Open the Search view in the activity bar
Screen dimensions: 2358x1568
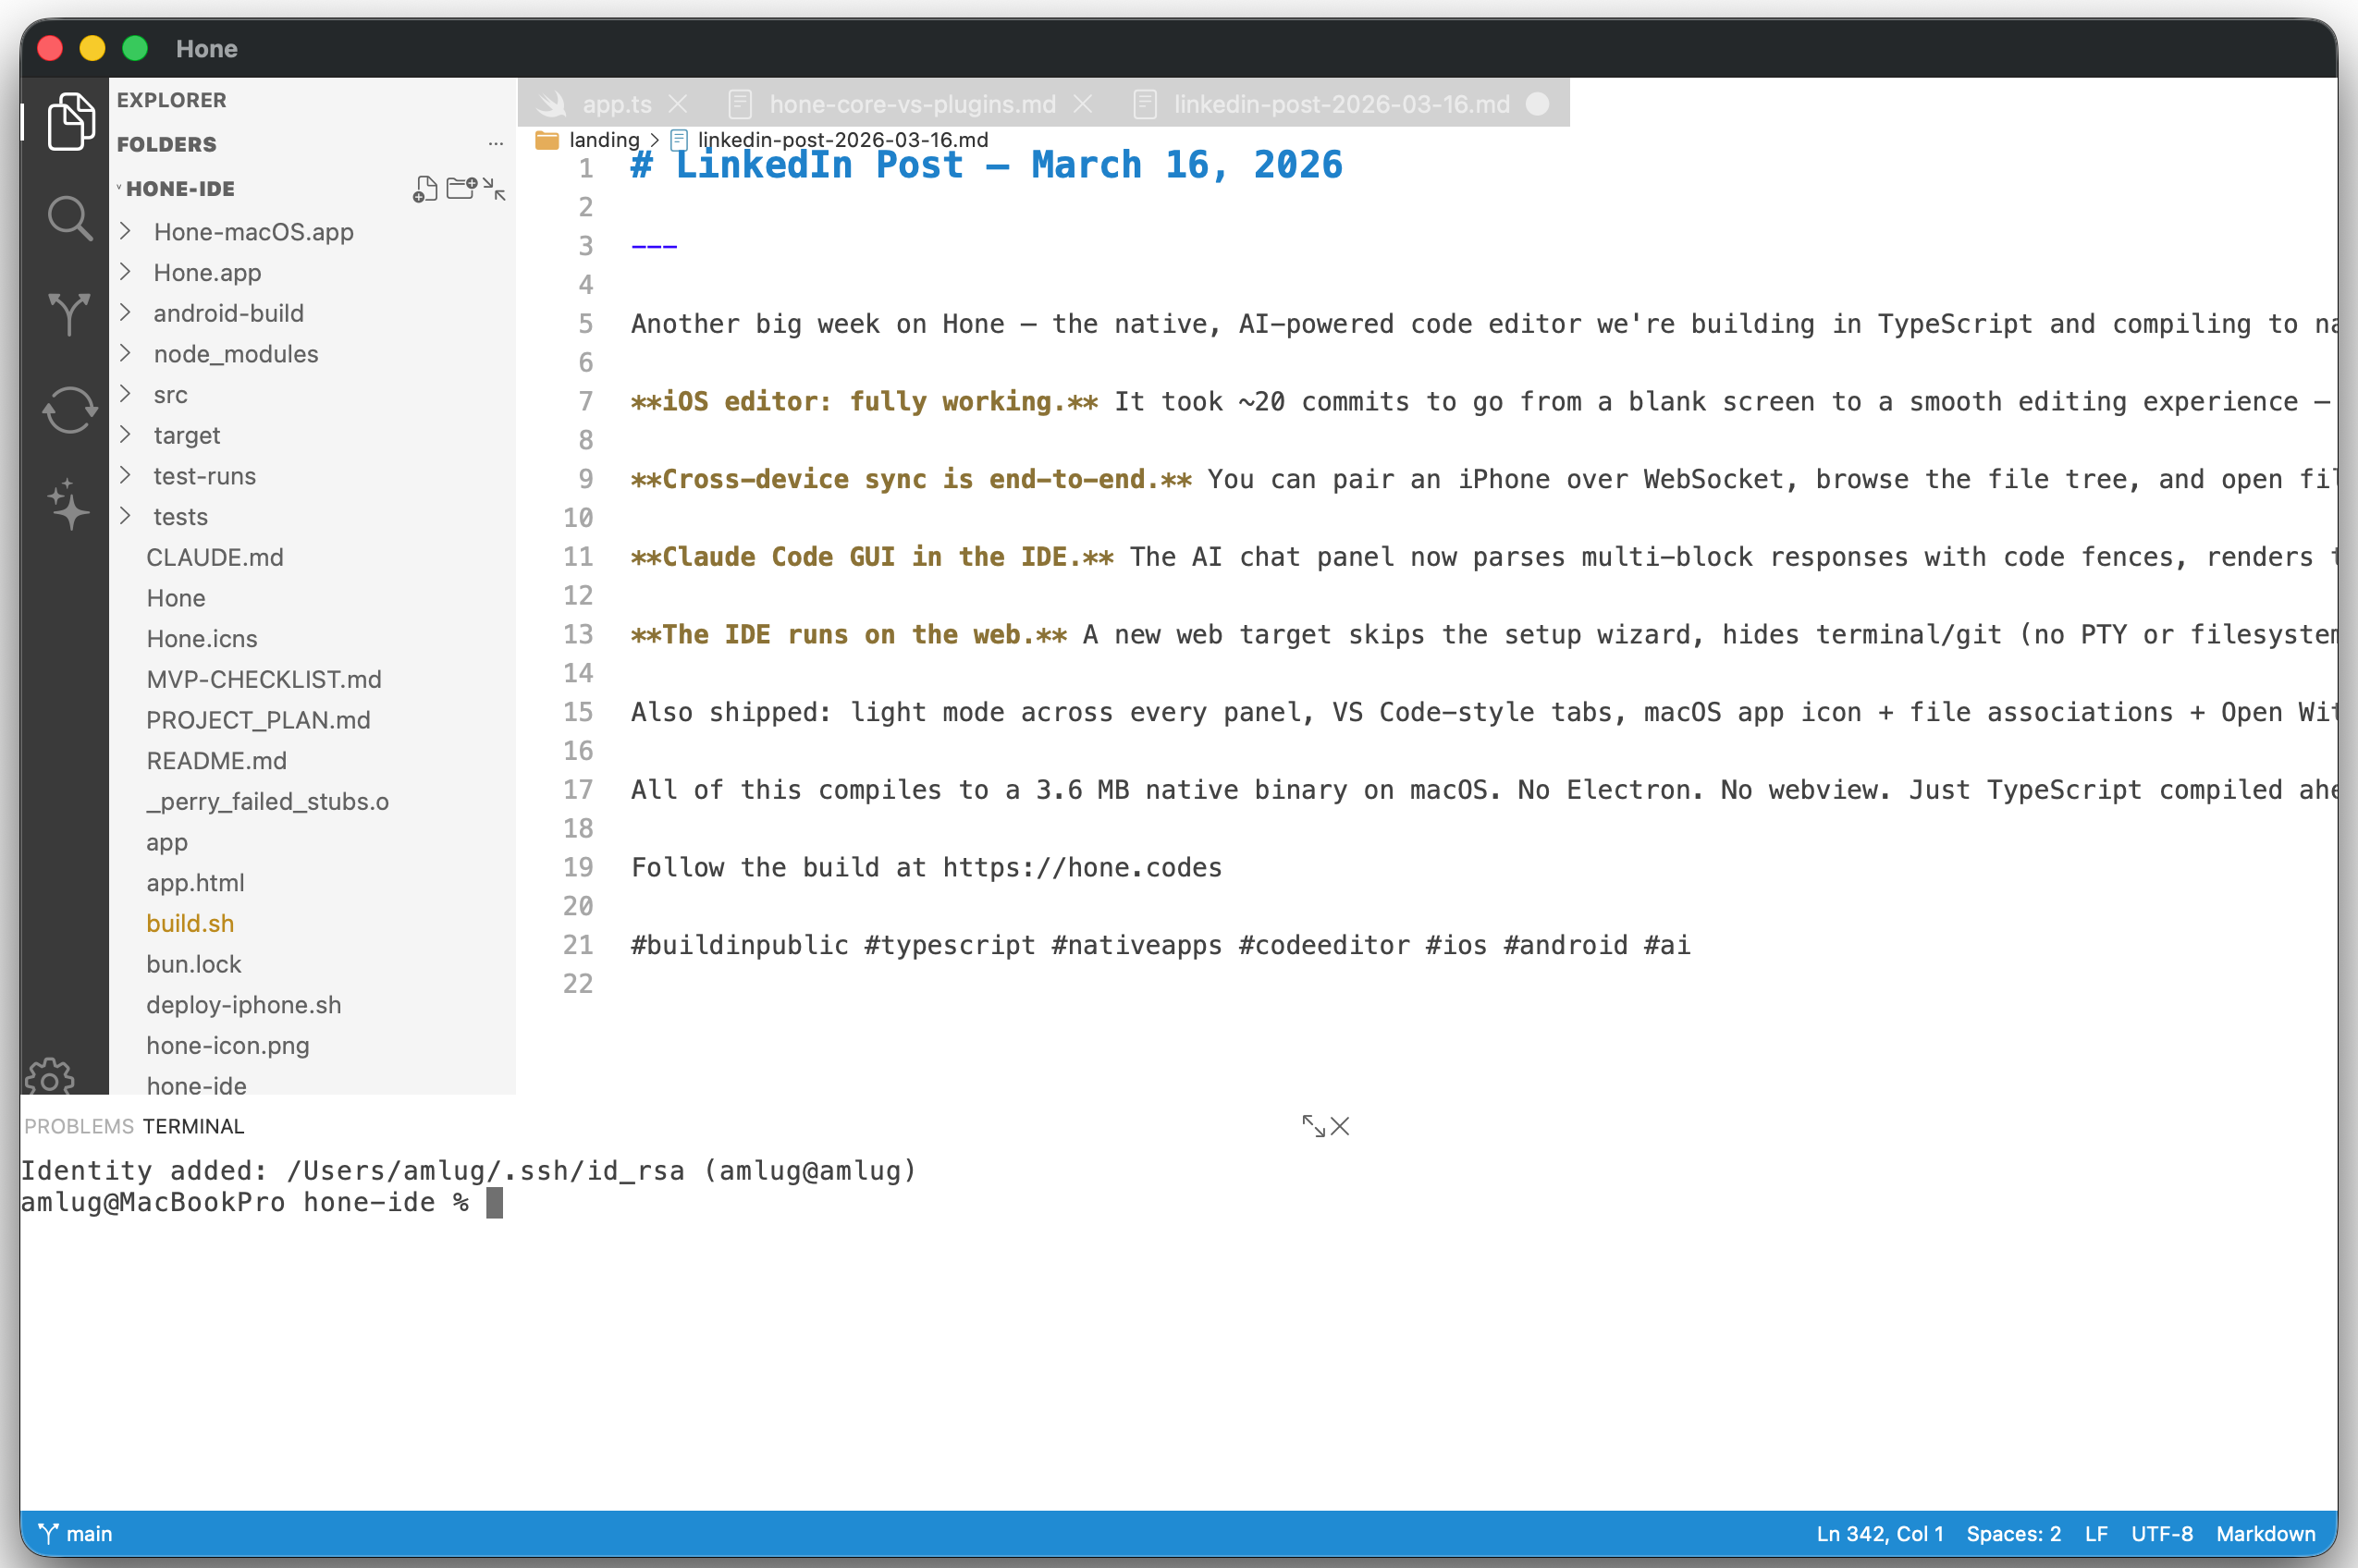point(69,218)
